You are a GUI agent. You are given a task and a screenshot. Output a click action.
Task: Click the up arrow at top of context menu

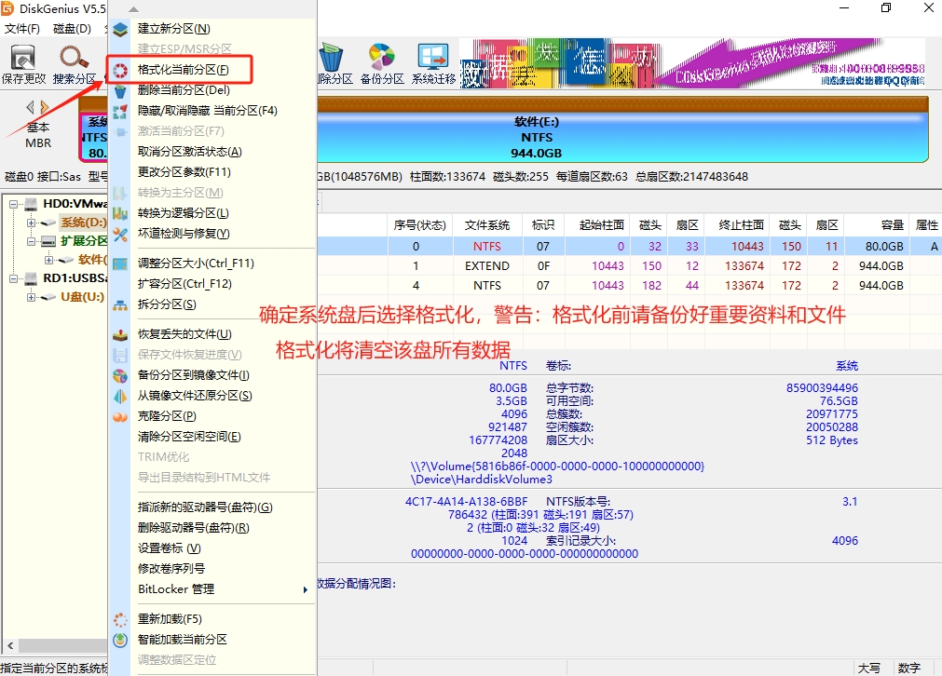point(133,9)
